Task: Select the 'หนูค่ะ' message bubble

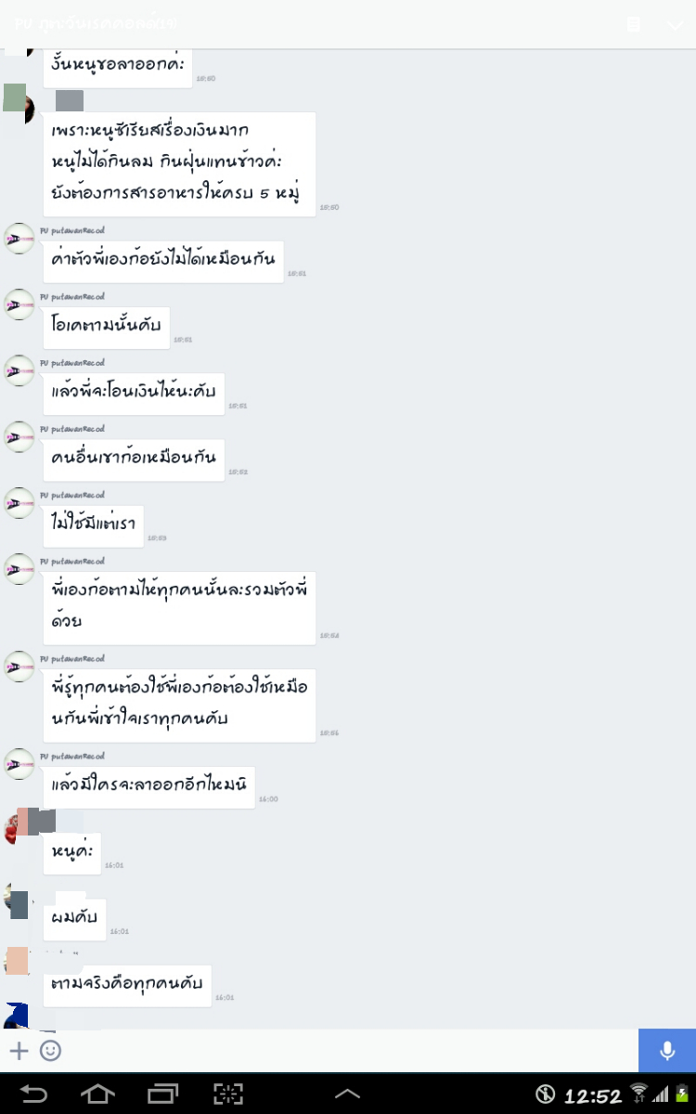Action: coord(72,852)
